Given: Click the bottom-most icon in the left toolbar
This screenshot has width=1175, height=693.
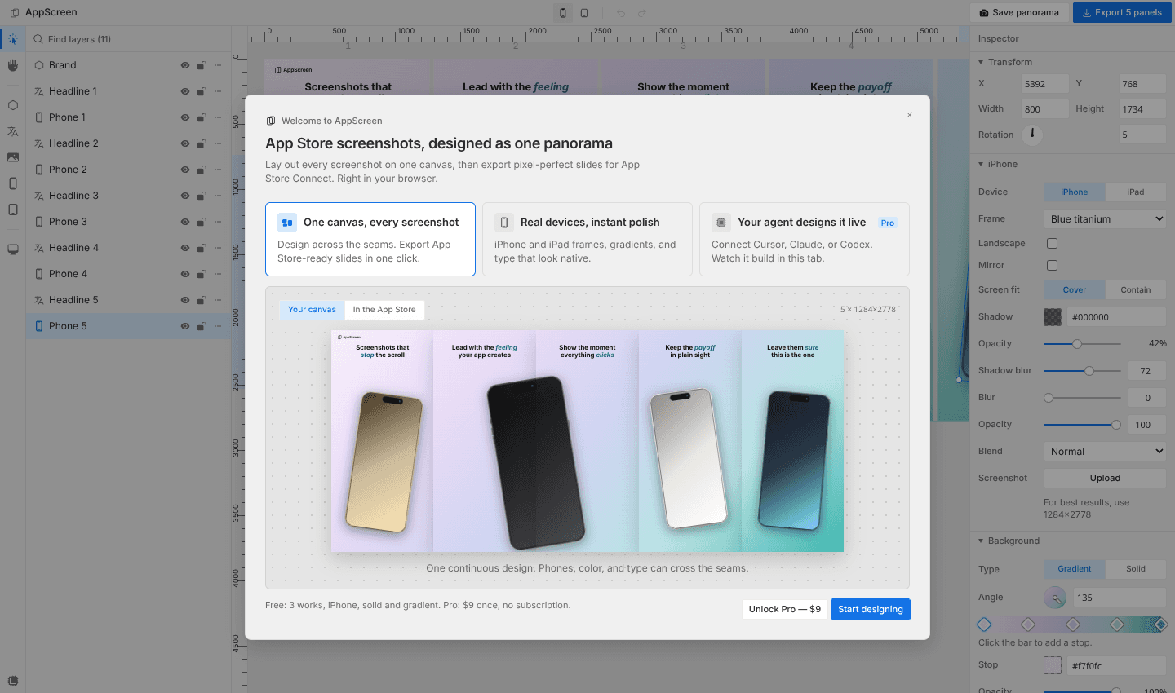Looking at the screenshot, I should pos(12,681).
